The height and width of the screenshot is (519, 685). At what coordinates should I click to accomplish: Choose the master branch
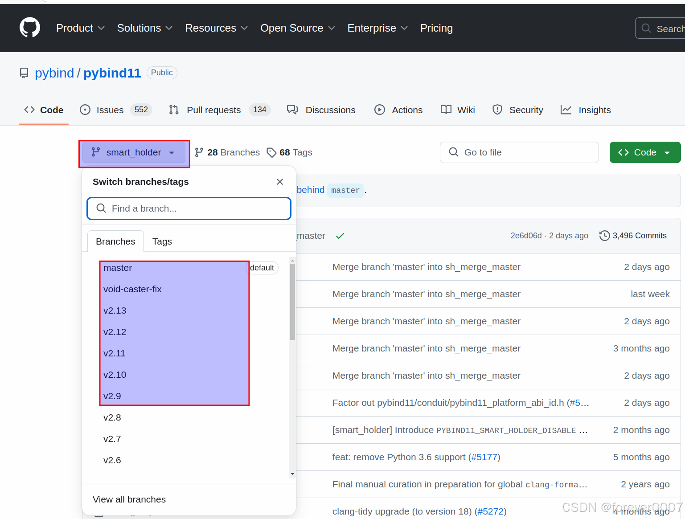pos(118,268)
